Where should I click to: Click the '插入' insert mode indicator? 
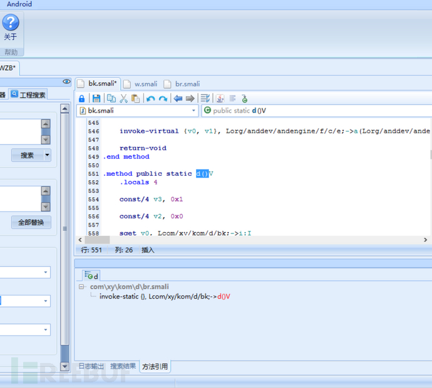tap(148, 250)
